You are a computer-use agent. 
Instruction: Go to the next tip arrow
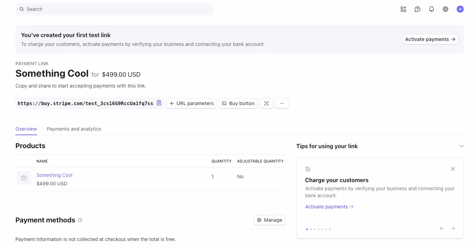click(453, 228)
